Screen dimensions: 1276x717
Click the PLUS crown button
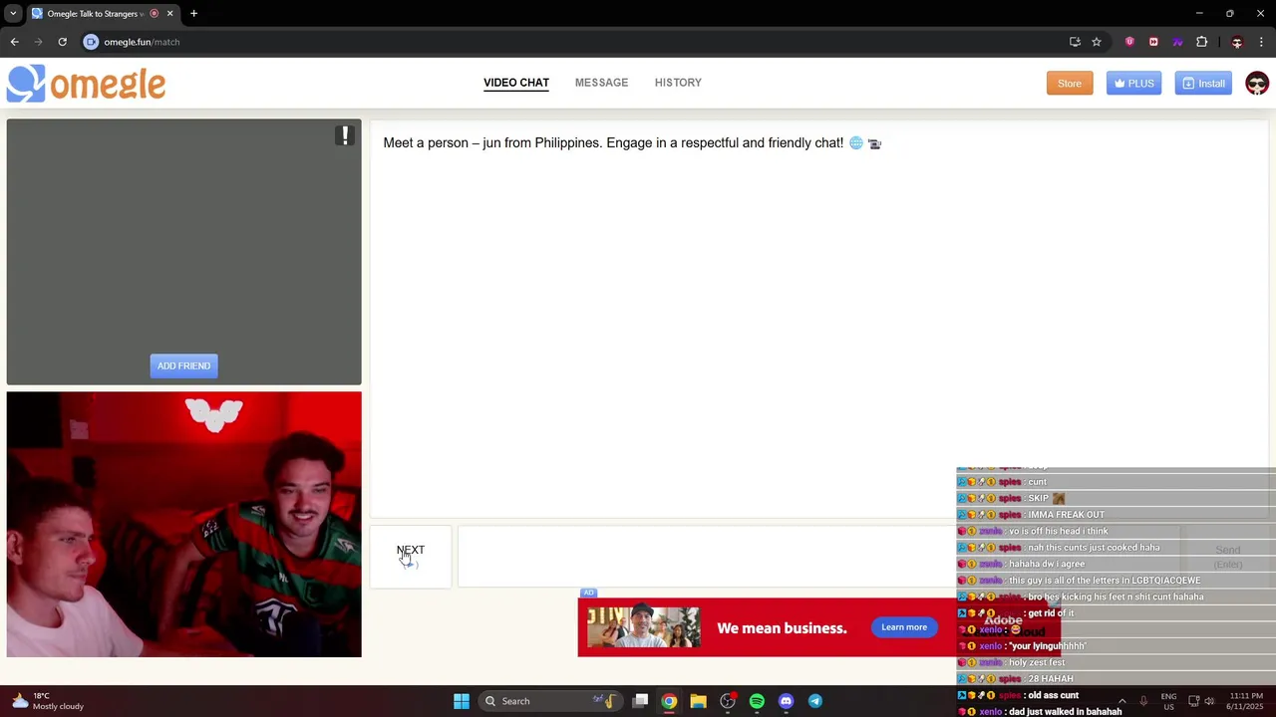tap(1133, 84)
